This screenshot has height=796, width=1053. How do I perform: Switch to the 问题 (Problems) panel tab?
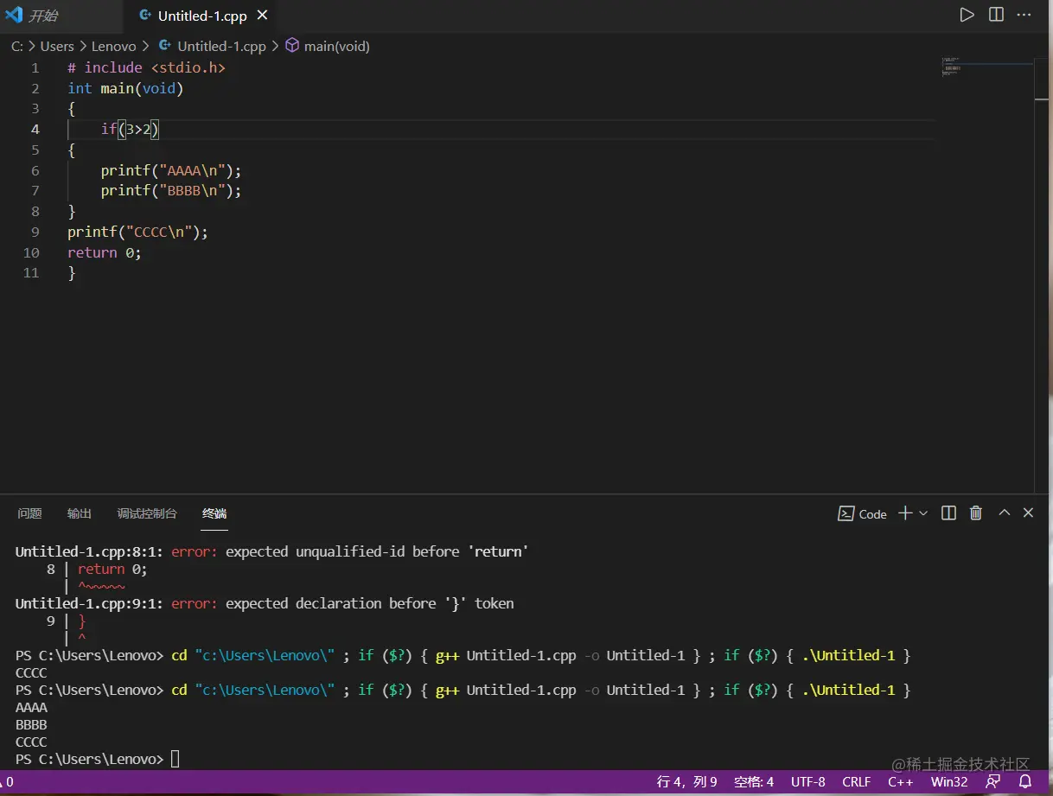coord(29,513)
